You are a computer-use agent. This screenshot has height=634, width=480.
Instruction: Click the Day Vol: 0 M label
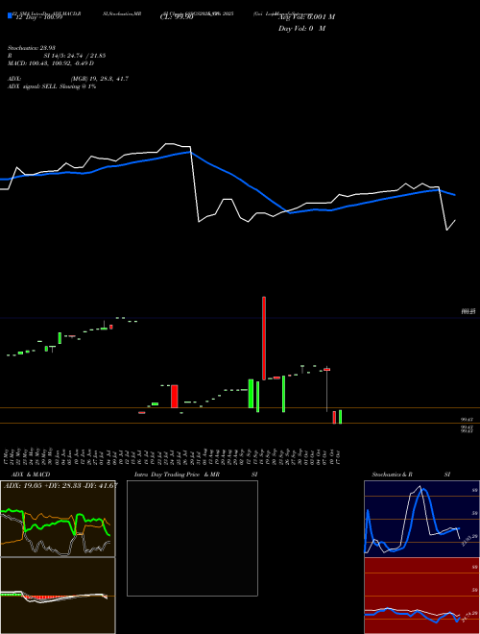pyautogui.click(x=301, y=29)
